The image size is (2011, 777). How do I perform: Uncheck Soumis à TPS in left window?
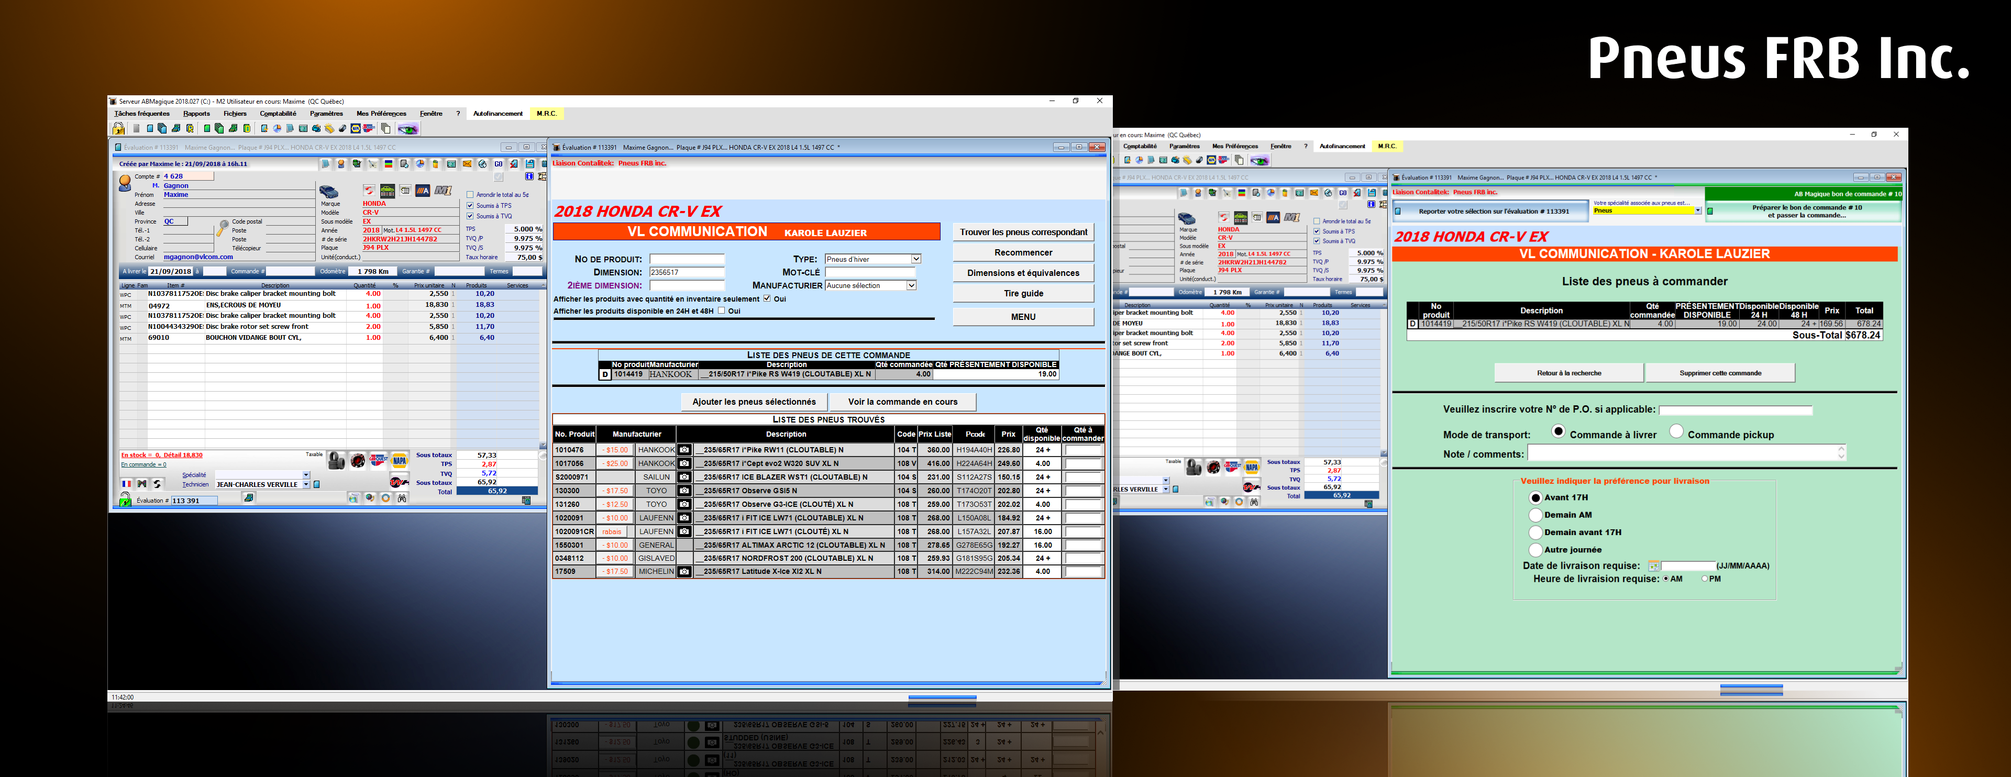470,206
